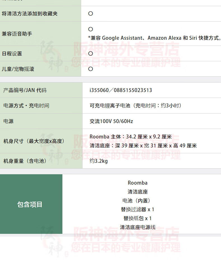Select the 机身重量（含电池） label
Viewport: 221px width, 266px height.
point(25,161)
